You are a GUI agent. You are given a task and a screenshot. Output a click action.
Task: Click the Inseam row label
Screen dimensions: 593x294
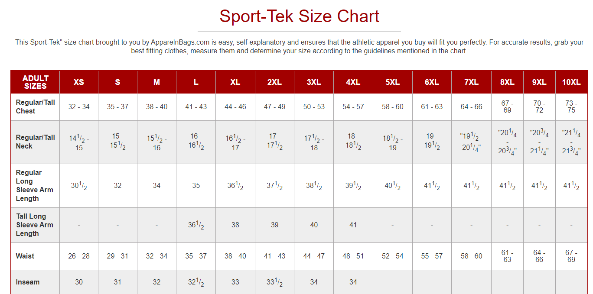pos(28,282)
